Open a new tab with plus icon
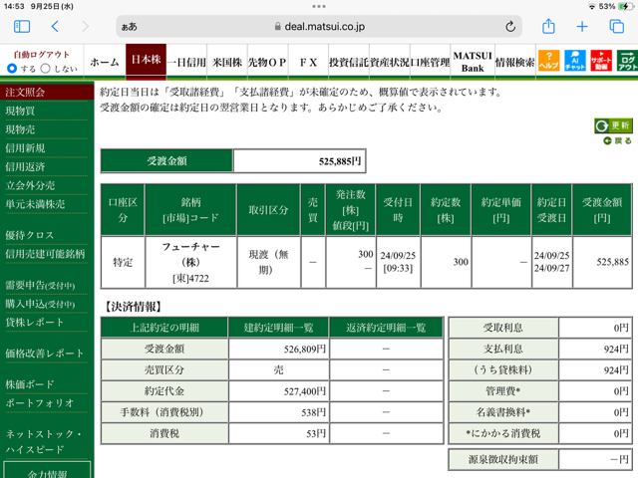 [x=582, y=27]
